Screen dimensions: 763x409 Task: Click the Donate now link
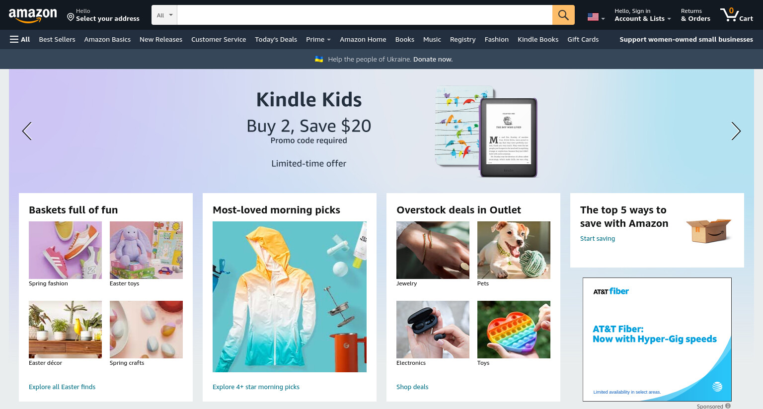click(x=433, y=59)
